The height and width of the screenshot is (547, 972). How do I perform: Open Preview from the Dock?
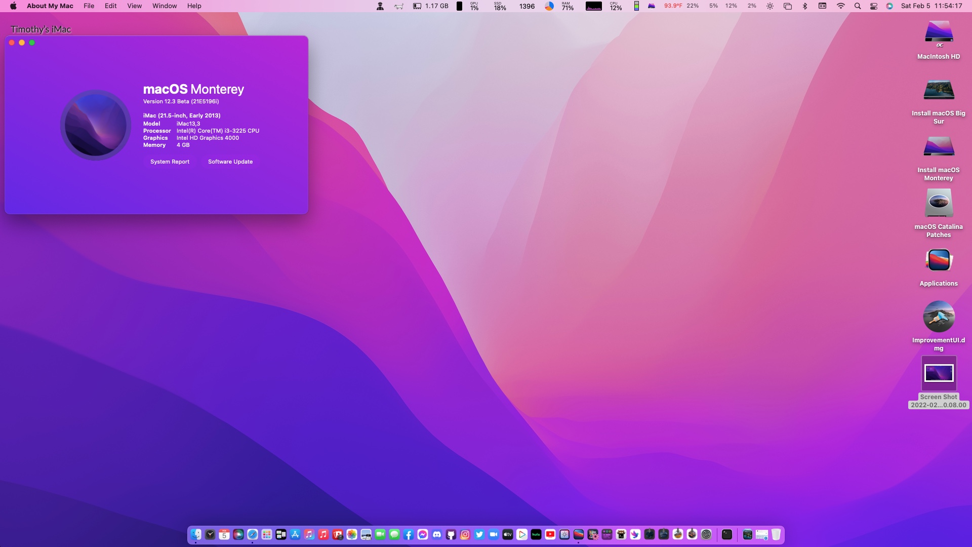coord(366,534)
